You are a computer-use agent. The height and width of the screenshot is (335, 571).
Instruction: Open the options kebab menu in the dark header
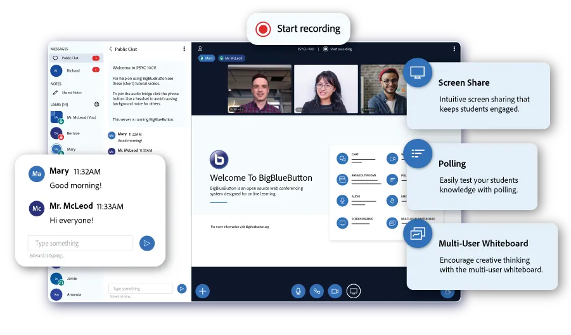click(x=454, y=49)
